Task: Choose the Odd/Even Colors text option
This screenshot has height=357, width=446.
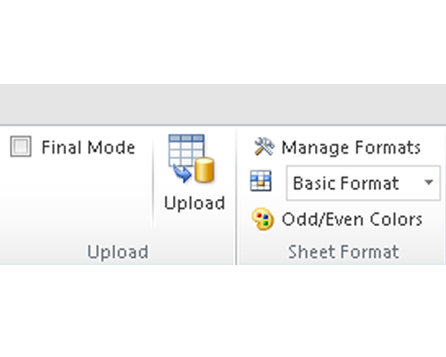Action: [x=352, y=220]
